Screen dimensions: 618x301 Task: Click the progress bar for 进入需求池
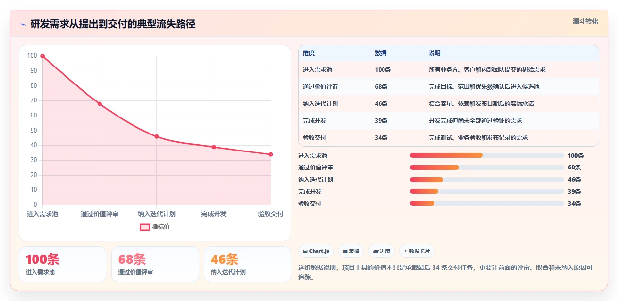pyautogui.click(x=487, y=155)
